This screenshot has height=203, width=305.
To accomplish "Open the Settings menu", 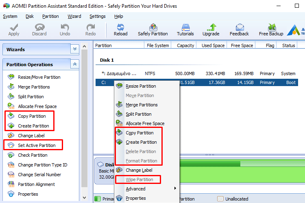I will click(98, 16).
